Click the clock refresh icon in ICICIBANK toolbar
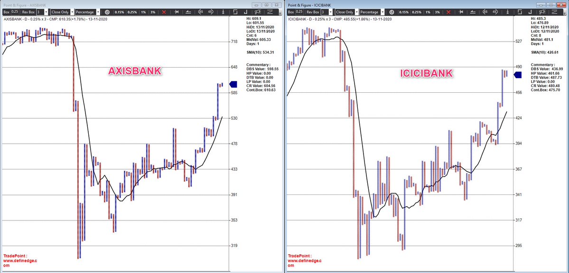Viewport: 569px width, 273px height. coord(392,12)
